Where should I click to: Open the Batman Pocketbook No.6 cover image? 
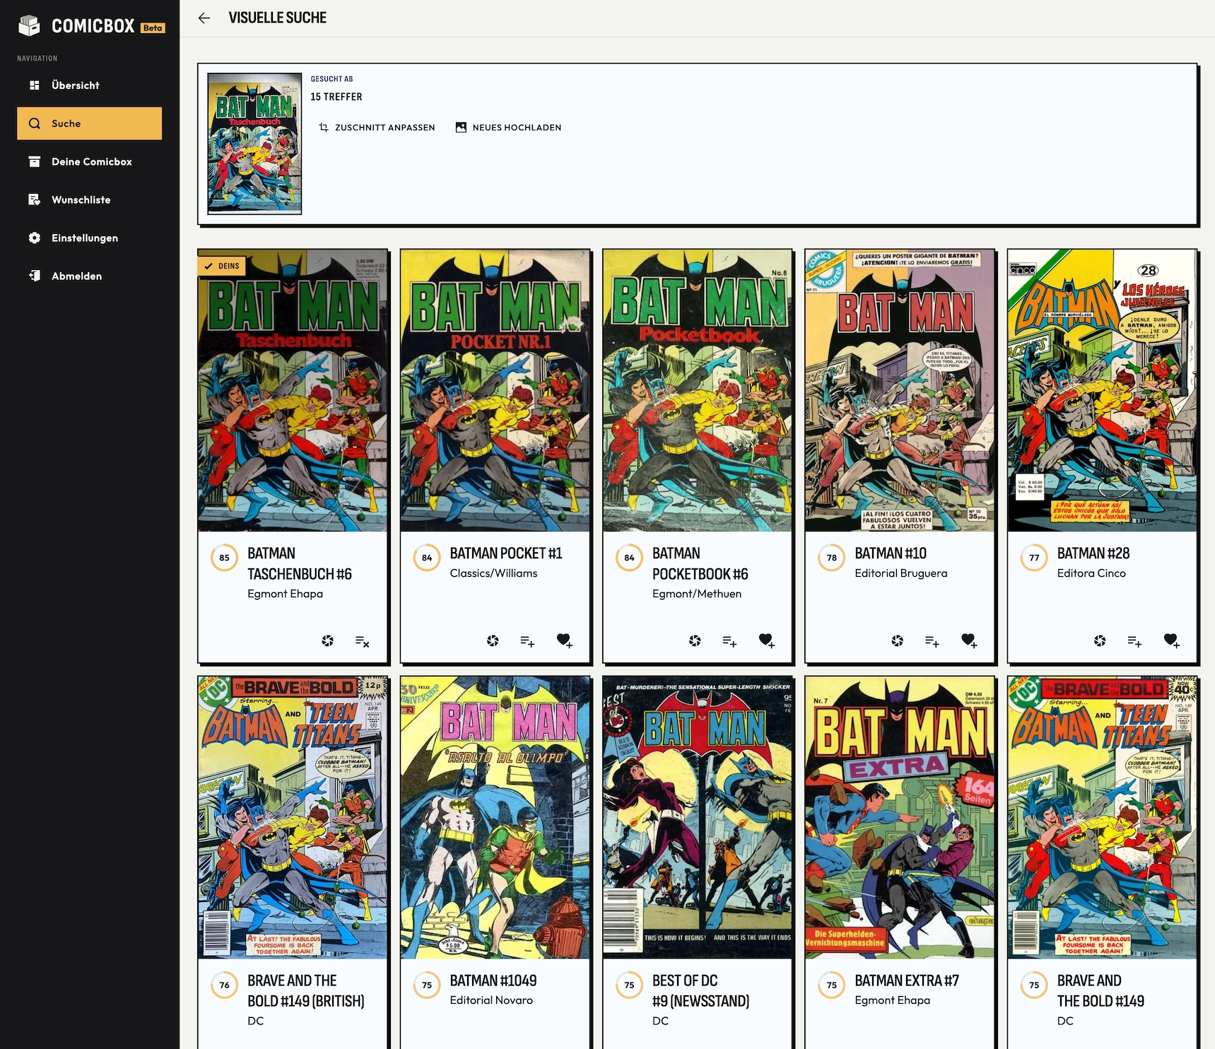coord(698,390)
